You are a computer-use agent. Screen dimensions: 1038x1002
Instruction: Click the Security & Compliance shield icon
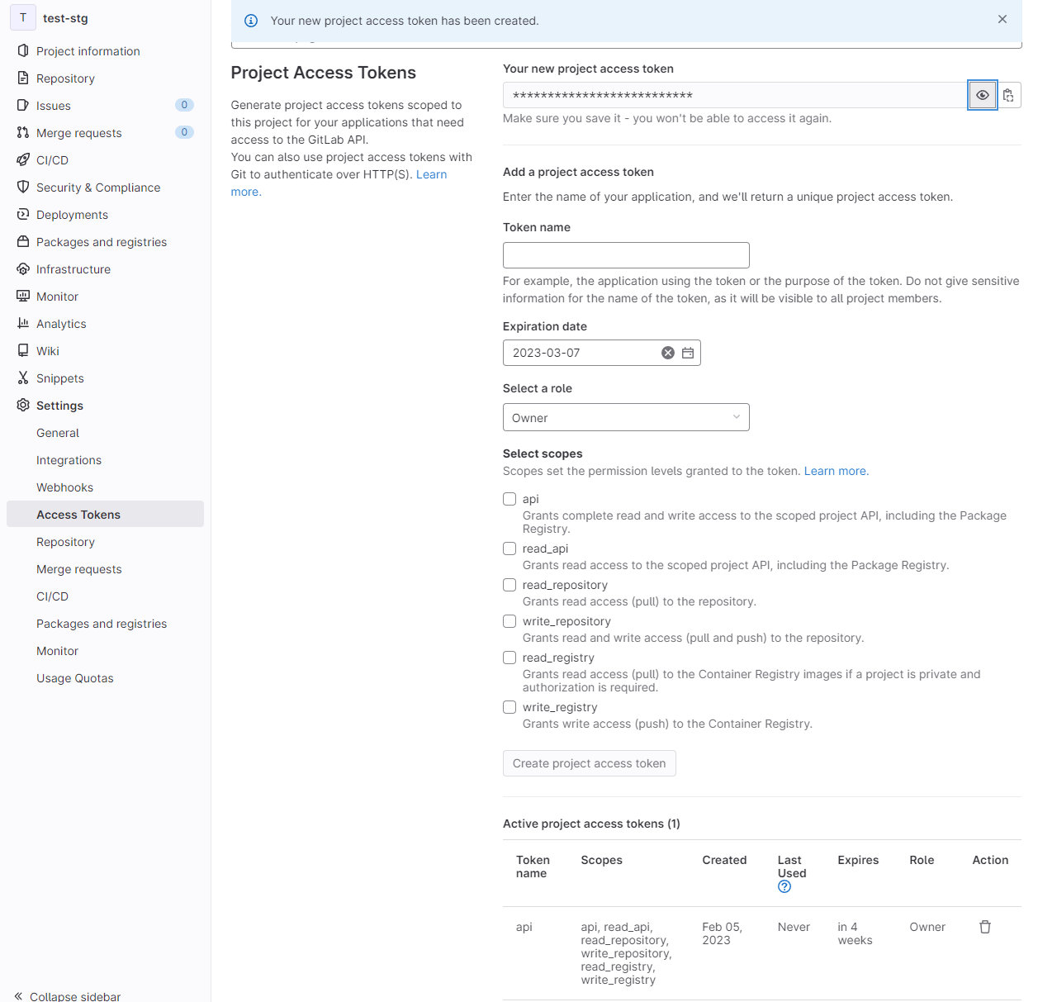[x=23, y=187]
